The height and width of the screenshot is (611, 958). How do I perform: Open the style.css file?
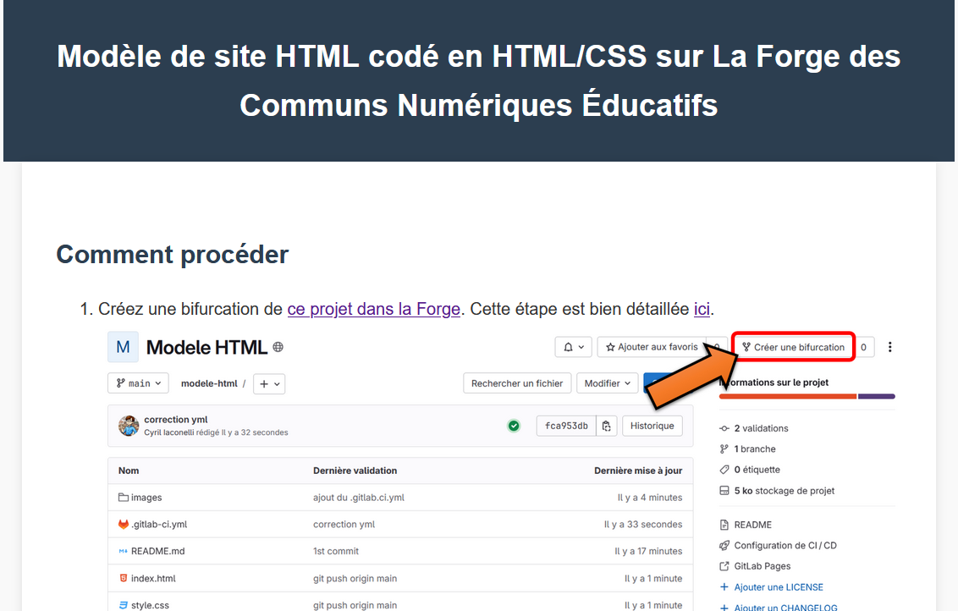point(150,605)
